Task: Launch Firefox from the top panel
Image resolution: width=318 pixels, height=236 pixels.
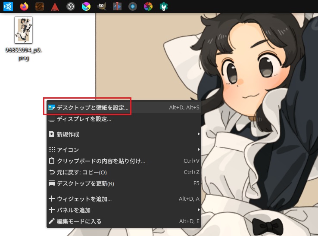Action: 24,6
